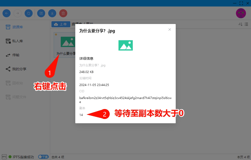Click IPFS连接成功 status text
The width and height of the screenshot is (251, 160).
(x=23, y=157)
